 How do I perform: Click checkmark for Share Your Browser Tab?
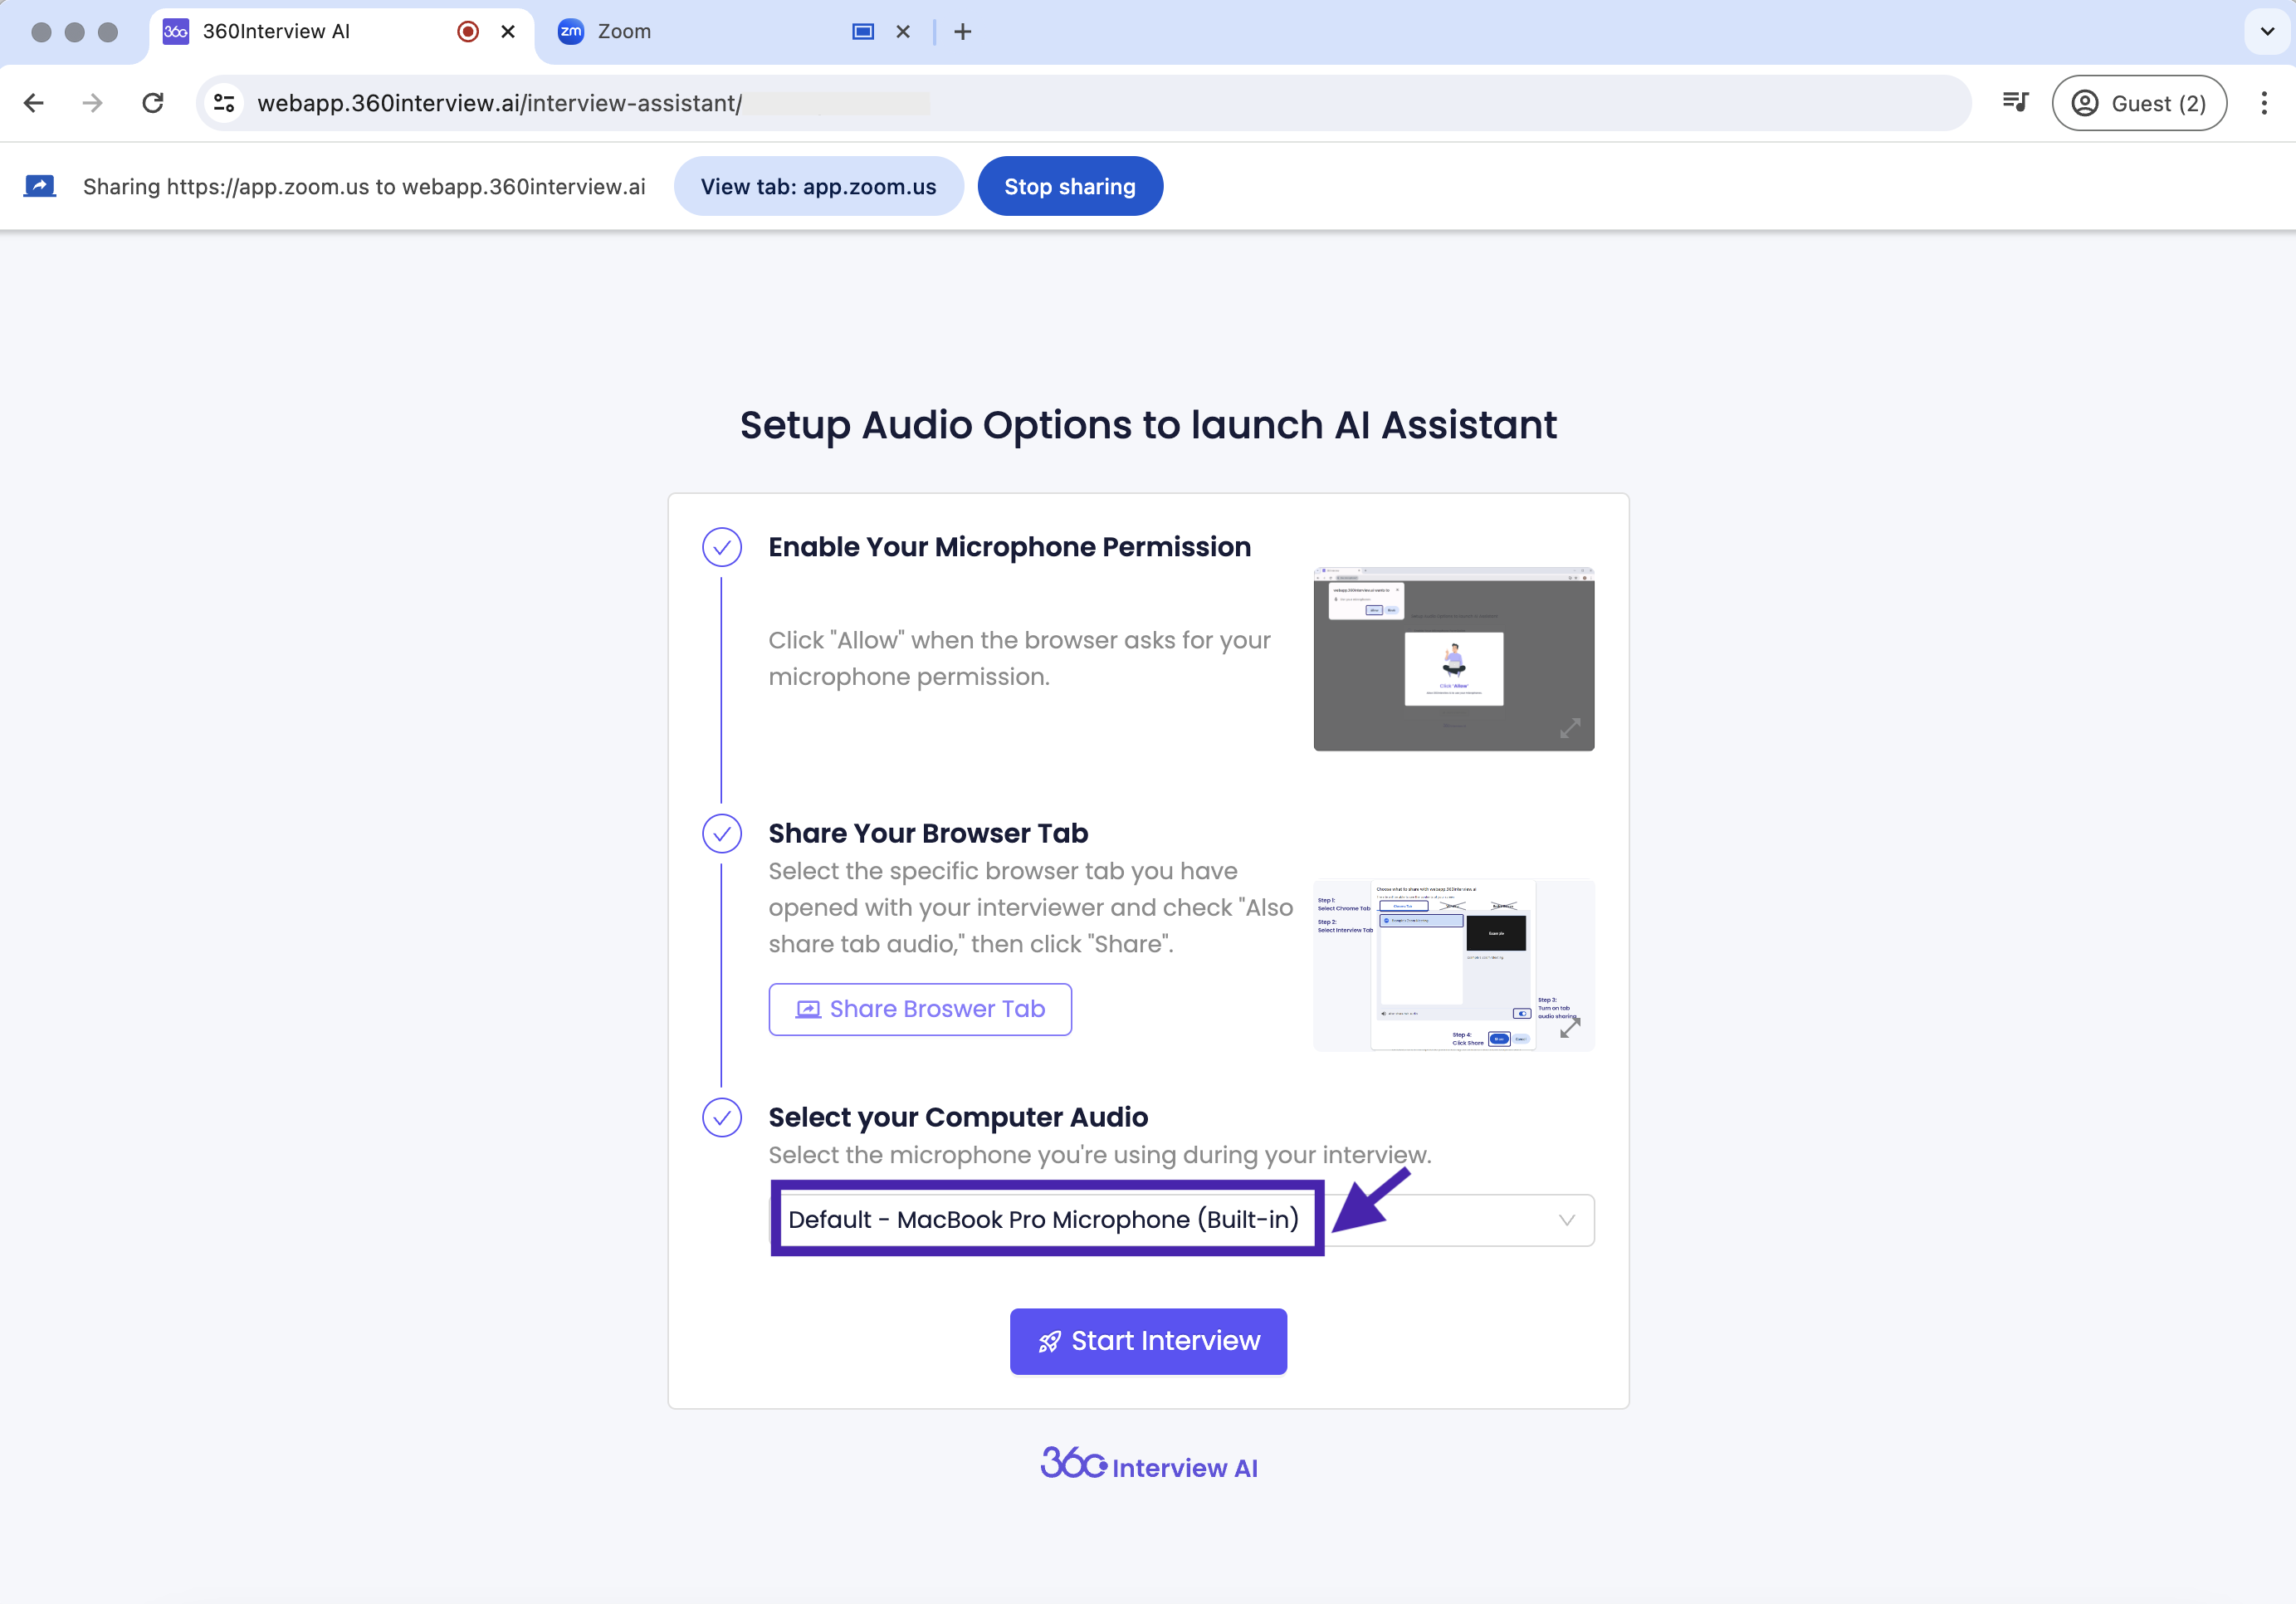pyautogui.click(x=721, y=834)
